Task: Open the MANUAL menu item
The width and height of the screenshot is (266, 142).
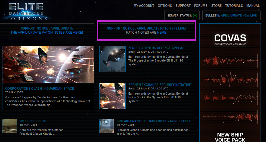Action: coord(253,6)
